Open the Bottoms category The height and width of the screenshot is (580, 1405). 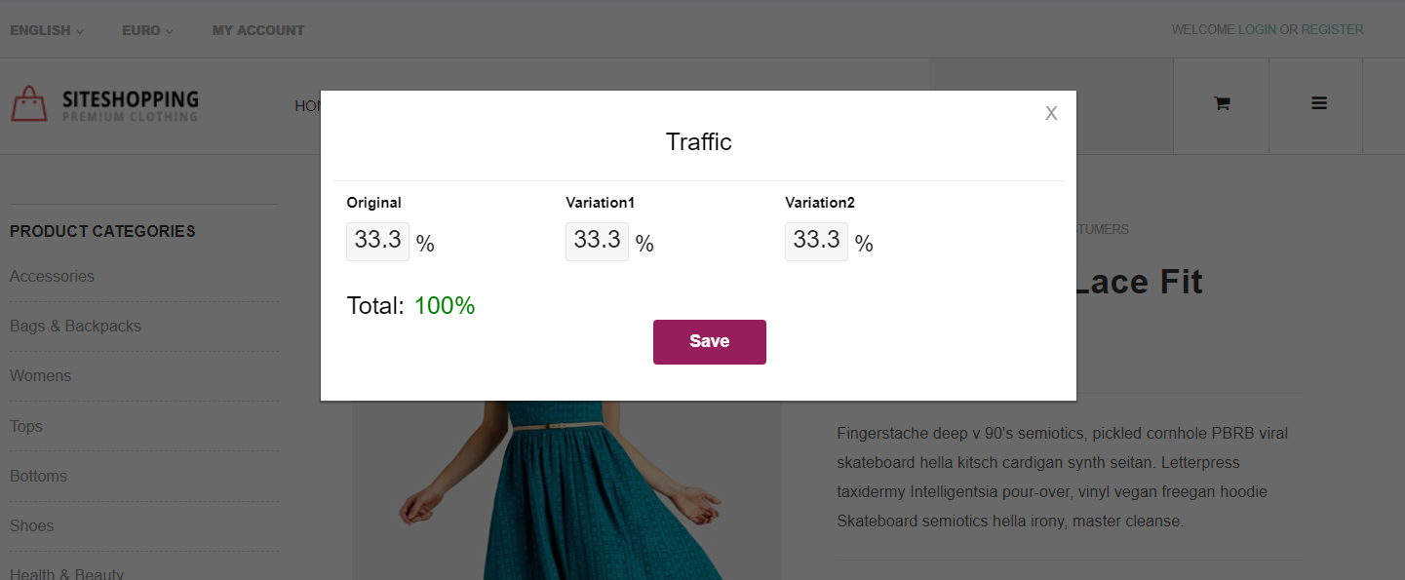38,477
